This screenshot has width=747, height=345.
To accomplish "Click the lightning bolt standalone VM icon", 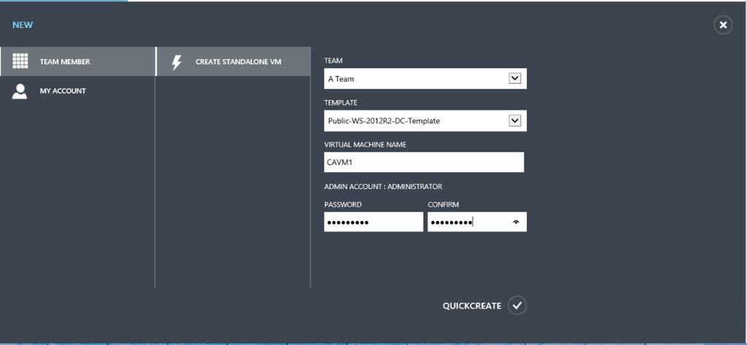I will coord(176,62).
